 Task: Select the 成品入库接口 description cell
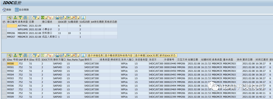(x=50, y=37)
